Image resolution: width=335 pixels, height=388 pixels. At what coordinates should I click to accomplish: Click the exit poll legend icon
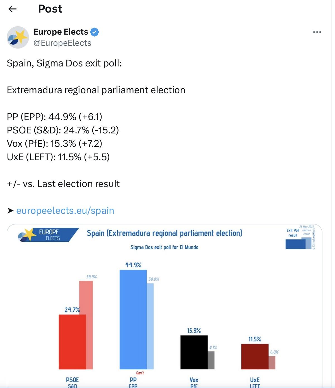pos(298,242)
